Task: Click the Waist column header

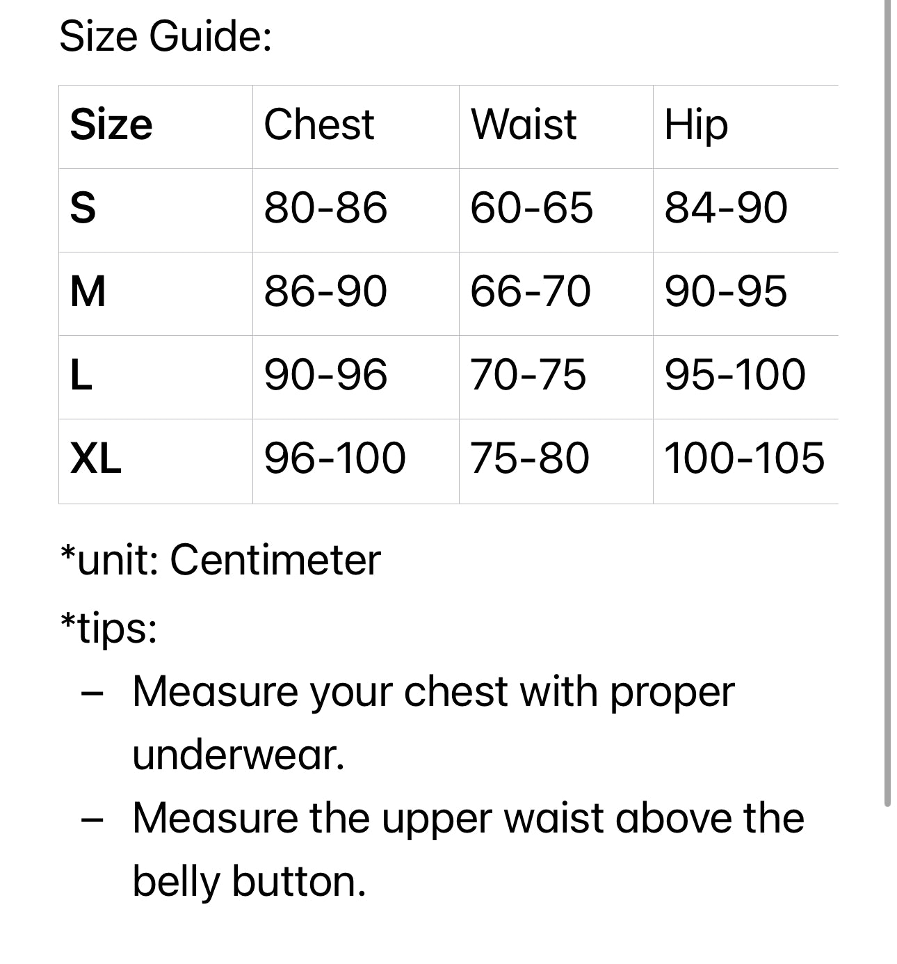Action: 524,125
